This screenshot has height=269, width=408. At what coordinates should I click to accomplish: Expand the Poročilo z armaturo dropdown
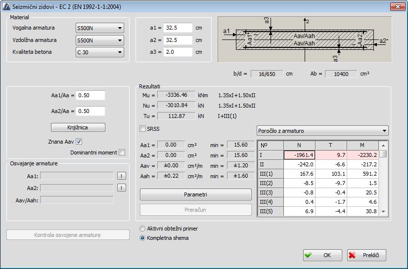click(322, 131)
